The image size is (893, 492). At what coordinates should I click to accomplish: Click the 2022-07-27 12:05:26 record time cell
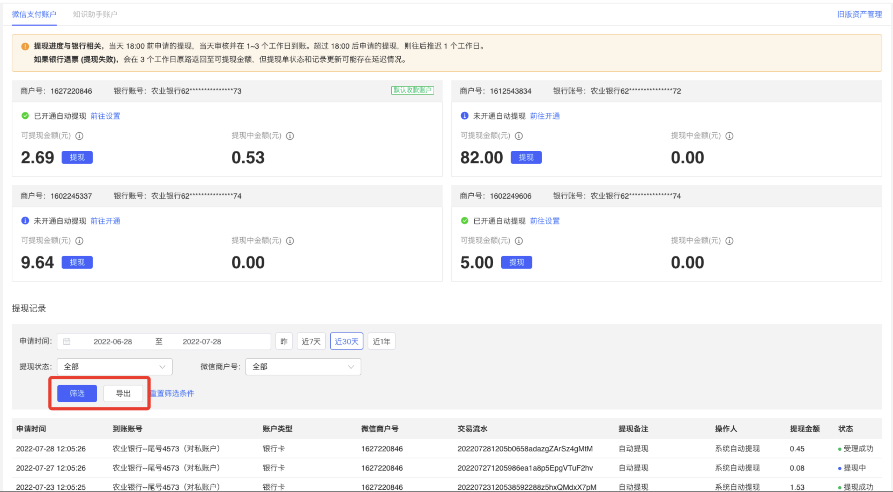[x=50, y=468]
